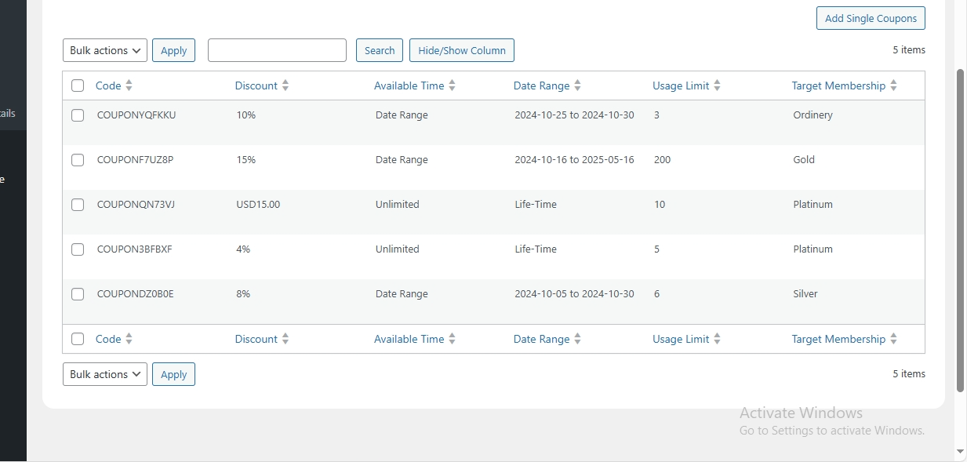Check the box for coupon COUPONYQFKKU
Viewport: 967px width, 462px height.
(x=78, y=115)
